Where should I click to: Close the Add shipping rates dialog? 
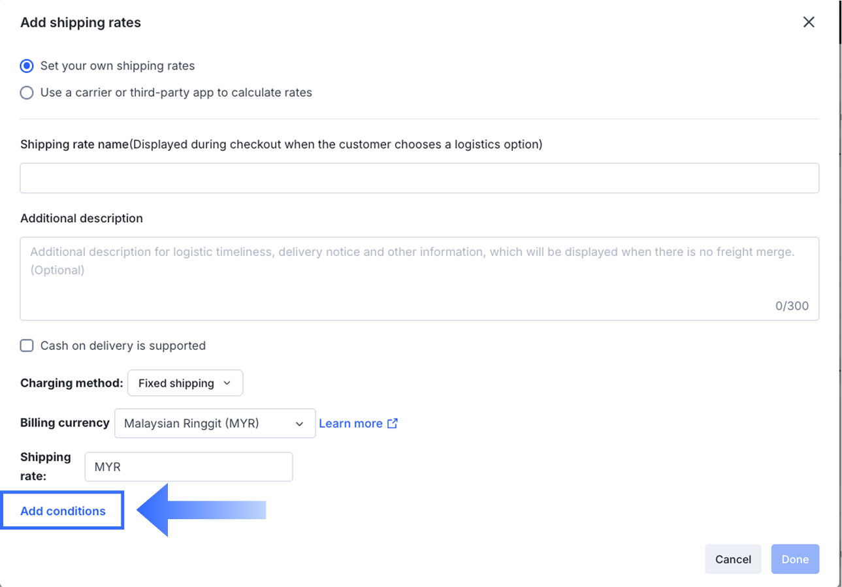pos(809,22)
